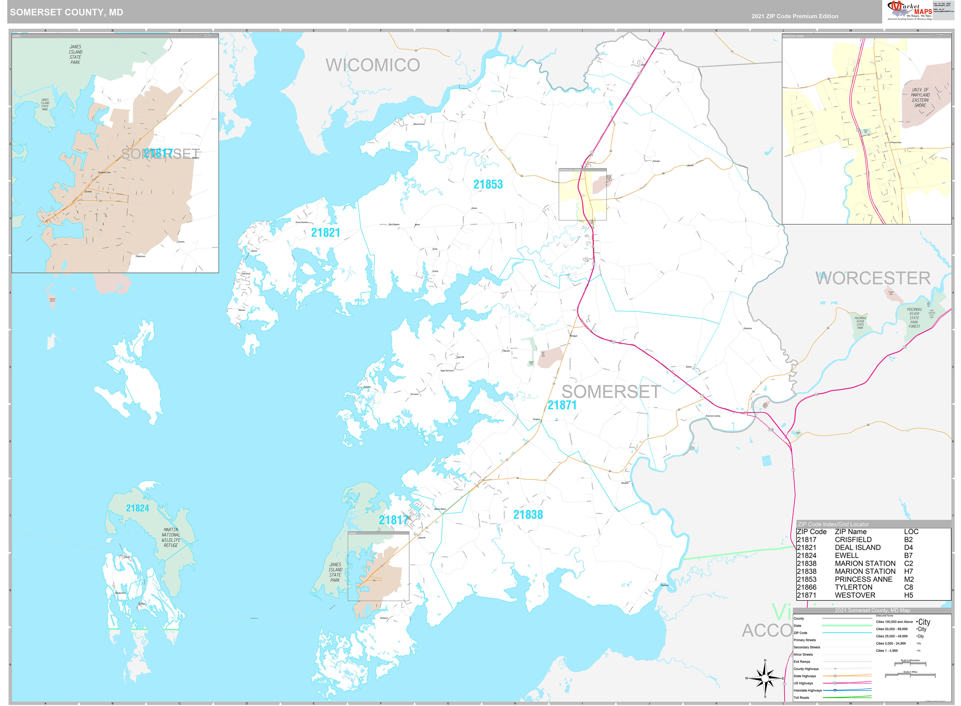This screenshot has height=706, width=961.
Task: Click 'POCOMOKE RIVER STATE PARK FOREST' label
Action: click(914, 318)
